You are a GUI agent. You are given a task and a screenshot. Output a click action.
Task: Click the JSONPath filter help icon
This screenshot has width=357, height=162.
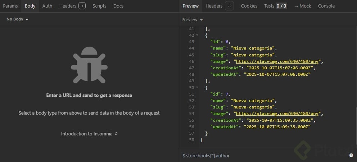351,156
